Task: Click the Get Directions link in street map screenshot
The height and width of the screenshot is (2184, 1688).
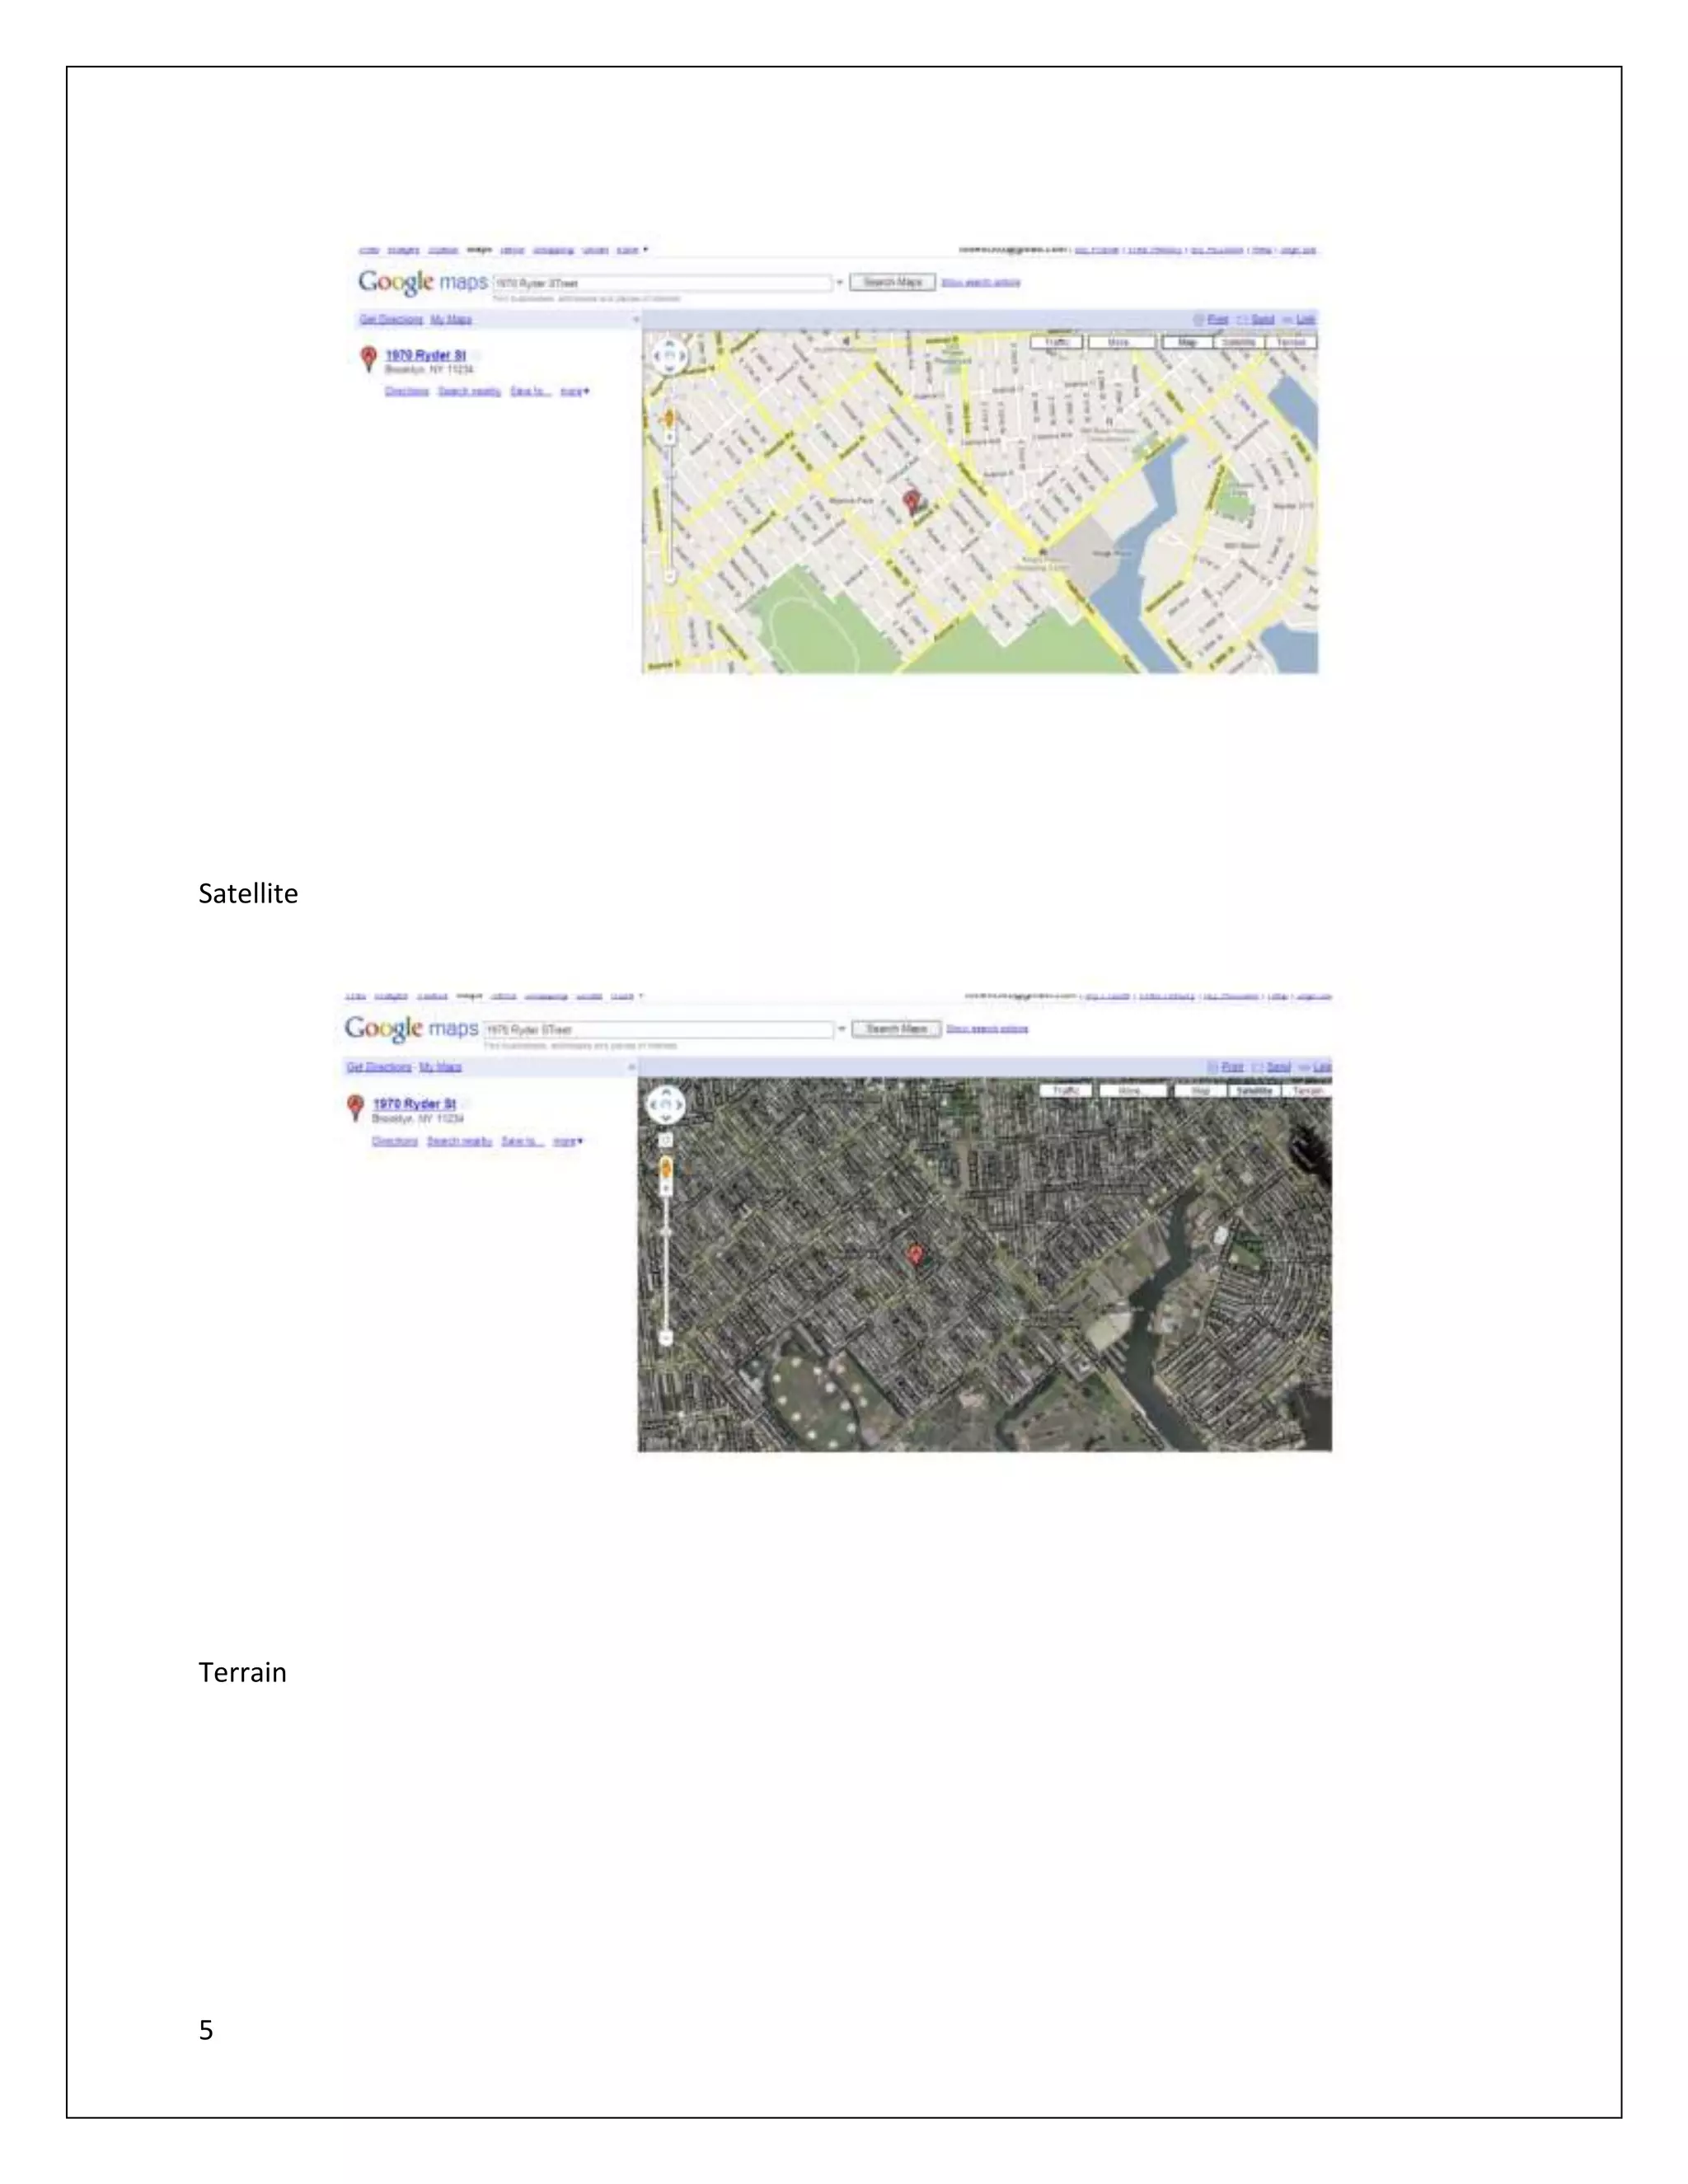Action: pyautogui.click(x=391, y=320)
